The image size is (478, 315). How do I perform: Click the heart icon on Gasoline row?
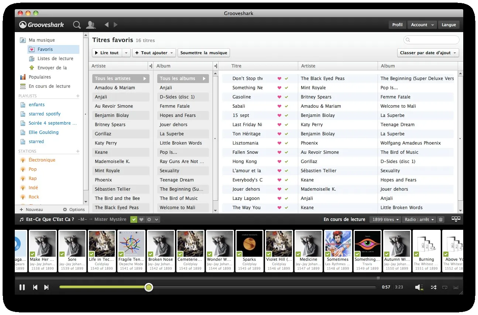click(279, 97)
